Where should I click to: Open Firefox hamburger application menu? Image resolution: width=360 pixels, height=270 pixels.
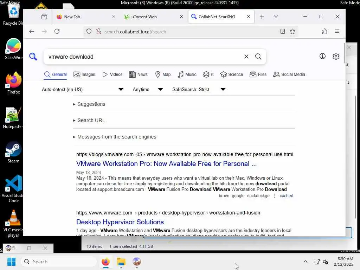(337, 31)
